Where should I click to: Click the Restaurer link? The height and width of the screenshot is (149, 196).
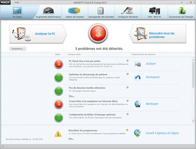(x=153, y=77)
